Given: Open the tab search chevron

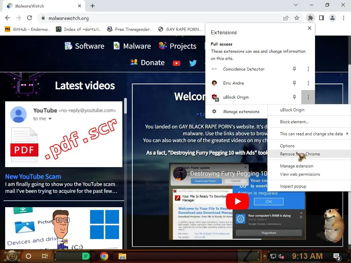Looking at the screenshot, I should 296,5.
